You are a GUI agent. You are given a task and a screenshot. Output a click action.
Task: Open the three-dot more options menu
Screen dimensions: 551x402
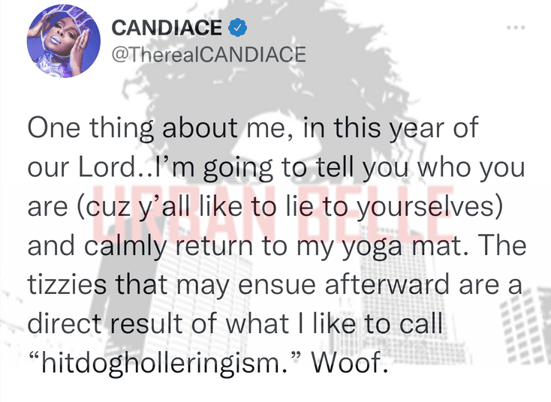516,28
